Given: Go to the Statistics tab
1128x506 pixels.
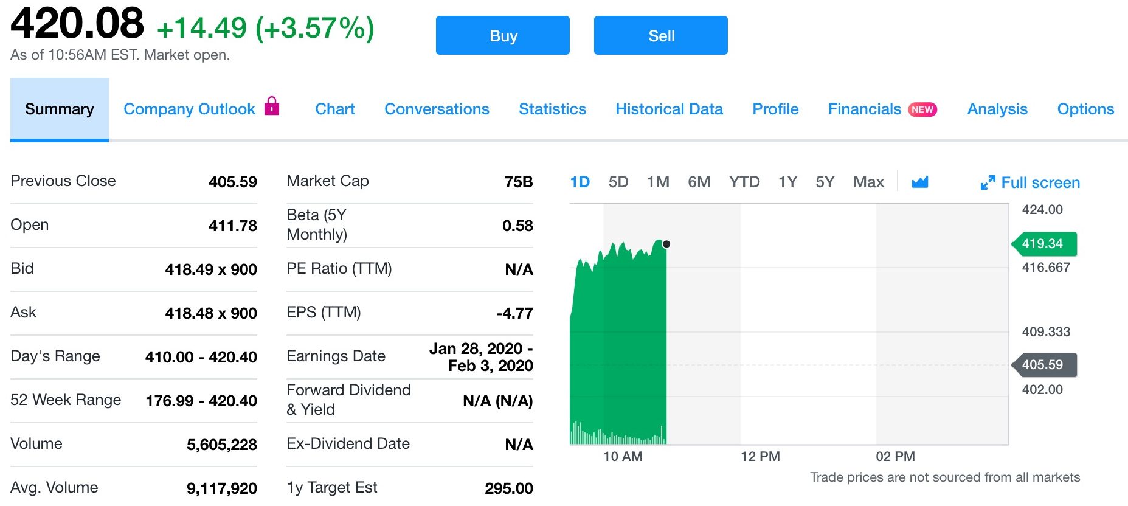Looking at the screenshot, I should tap(552, 109).
